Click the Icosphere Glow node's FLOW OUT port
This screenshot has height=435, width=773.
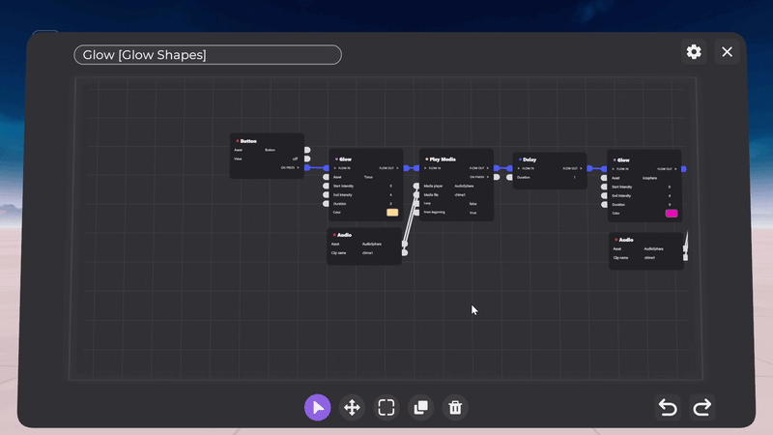(x=684, y=169)
